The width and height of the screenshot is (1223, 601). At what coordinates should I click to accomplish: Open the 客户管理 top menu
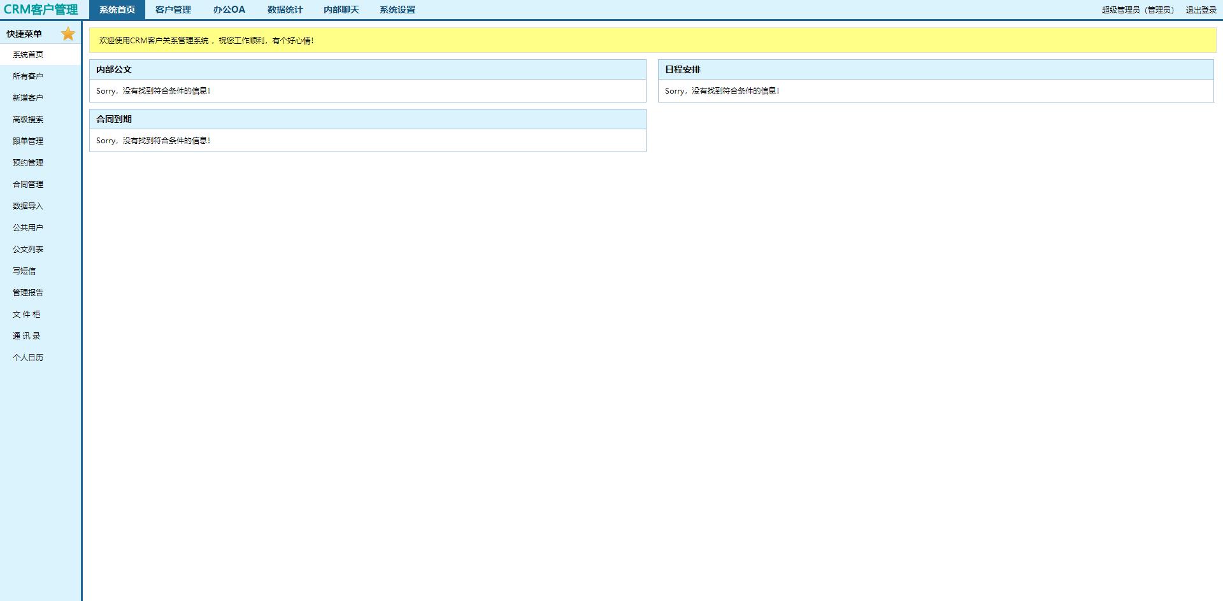[x=173, y=10]
